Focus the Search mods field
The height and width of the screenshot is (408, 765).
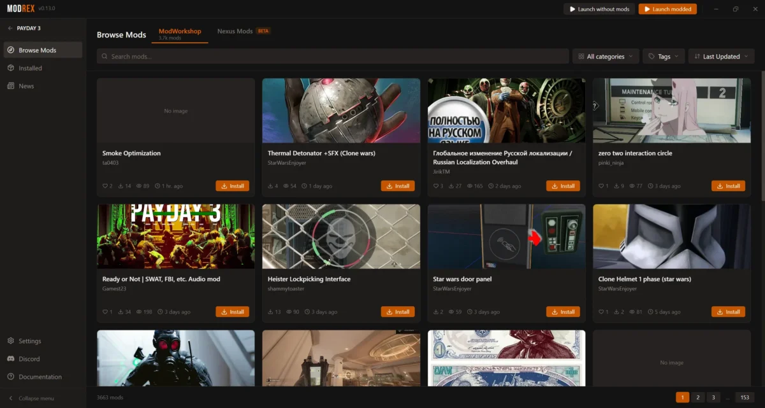(x=333, y=57)
